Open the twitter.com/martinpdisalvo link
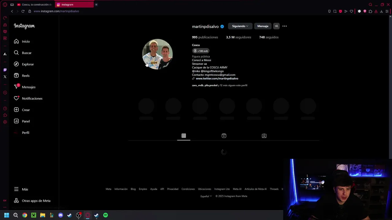392x220 pixels. click(x=217, y=79)
